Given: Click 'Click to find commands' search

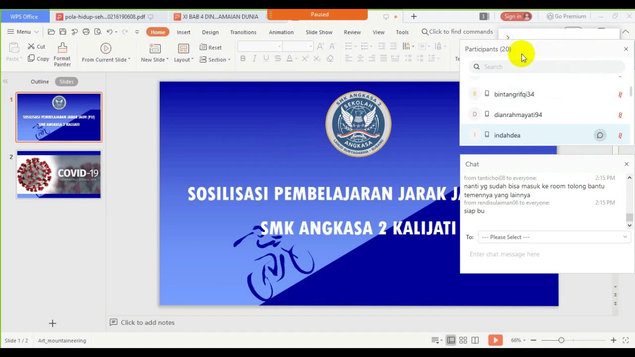Looking at the screenshot, I should [x=457, y=32].
